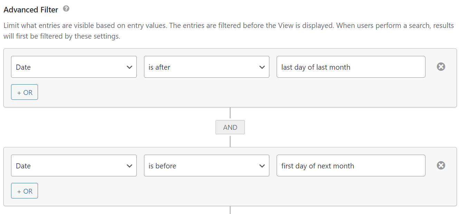The width and height of the screenshot is (460, 214).
Task: Click the help question mark icon
Action: click(66, 9)
